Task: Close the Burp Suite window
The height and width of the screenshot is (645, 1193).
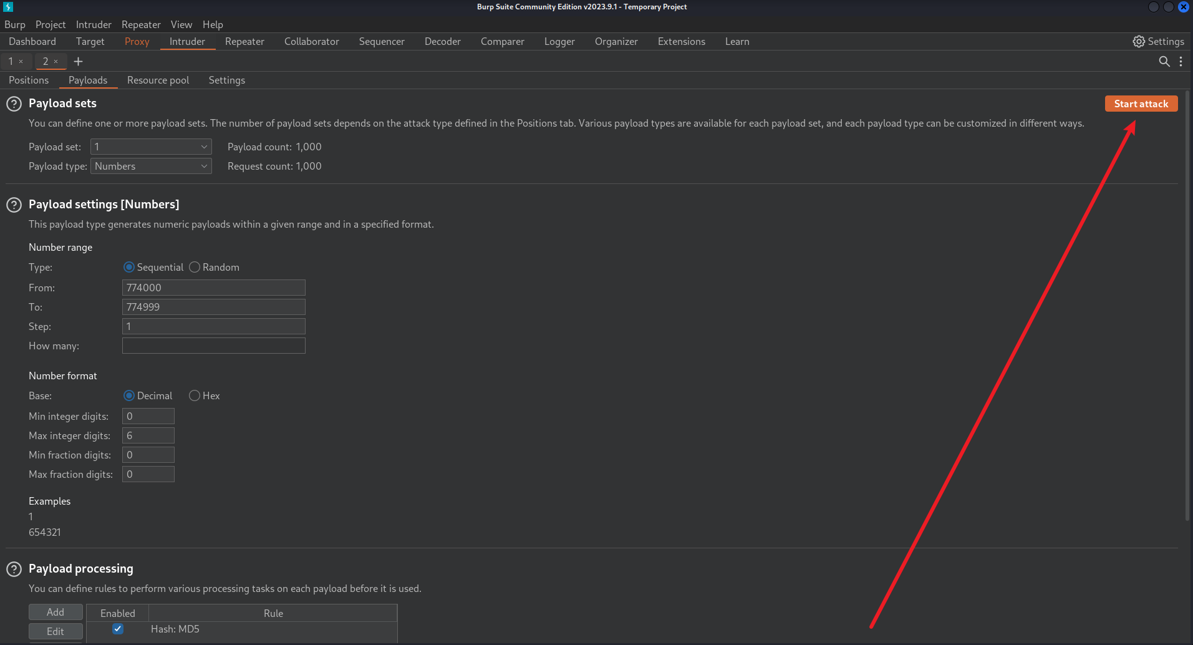Action: [1183, 7]
